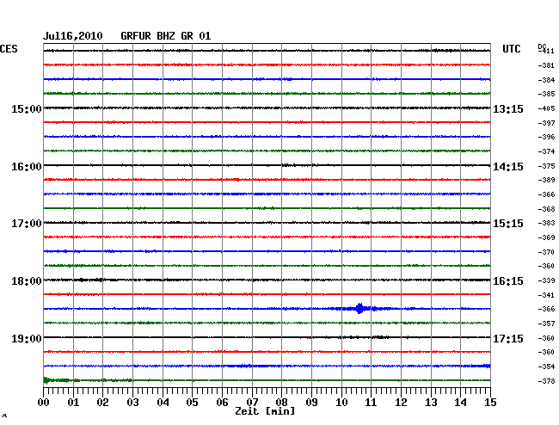The image size is (559, 425).
Task: Select the DC offset value -378
Action: coord(546,381)
